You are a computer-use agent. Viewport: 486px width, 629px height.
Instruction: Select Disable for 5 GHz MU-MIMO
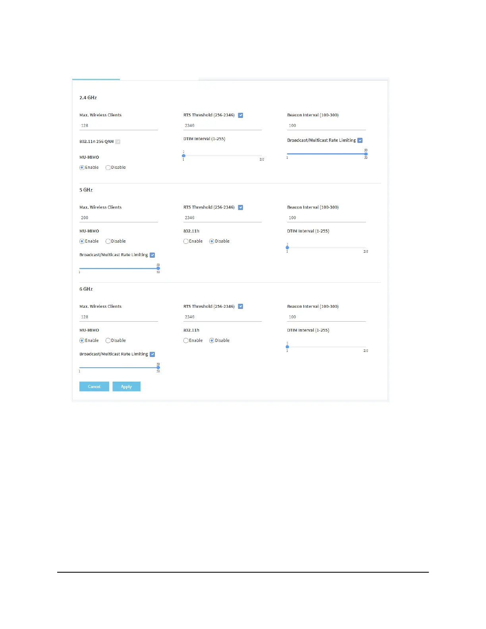point(108,241)
